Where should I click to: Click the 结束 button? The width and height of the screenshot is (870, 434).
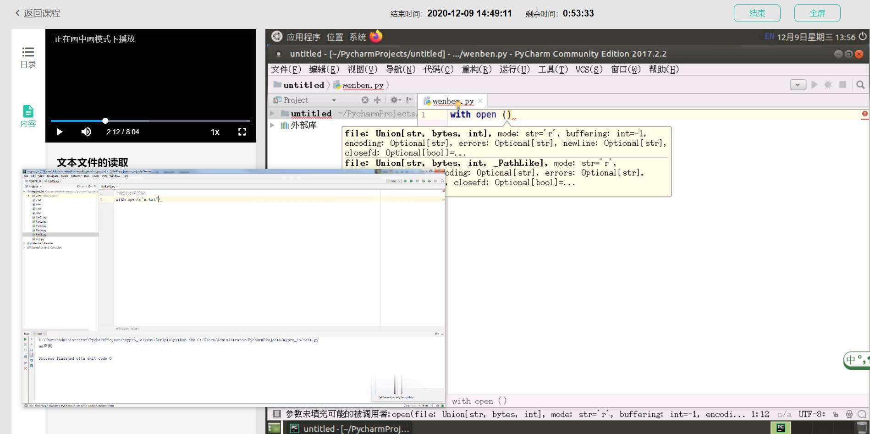pyautogui.click(x=757, y=13)
